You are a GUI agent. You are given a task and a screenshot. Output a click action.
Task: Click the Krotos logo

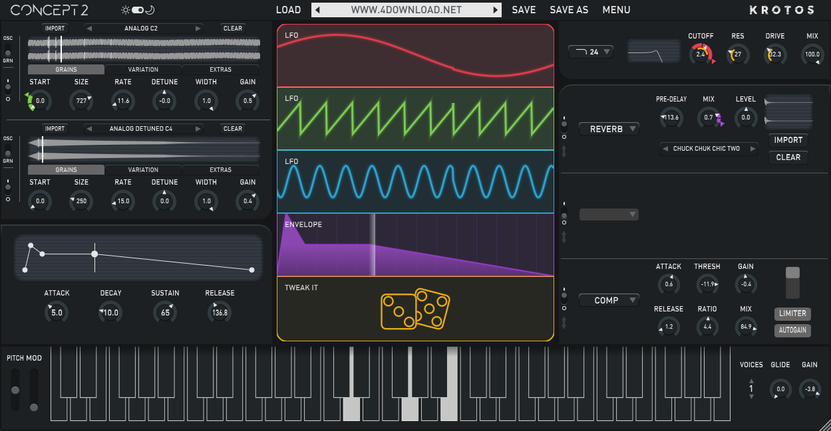pos(782,10)
